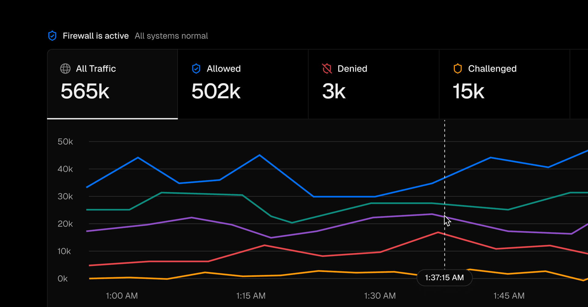Click the 'Firewall is active' status text
The width and height of the screenshot is (588, 307).
coord(96,36)
